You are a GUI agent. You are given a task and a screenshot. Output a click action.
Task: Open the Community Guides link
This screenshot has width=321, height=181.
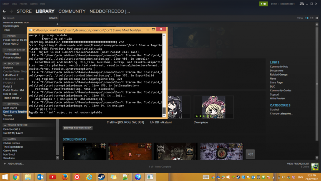(x=281, y=90)
